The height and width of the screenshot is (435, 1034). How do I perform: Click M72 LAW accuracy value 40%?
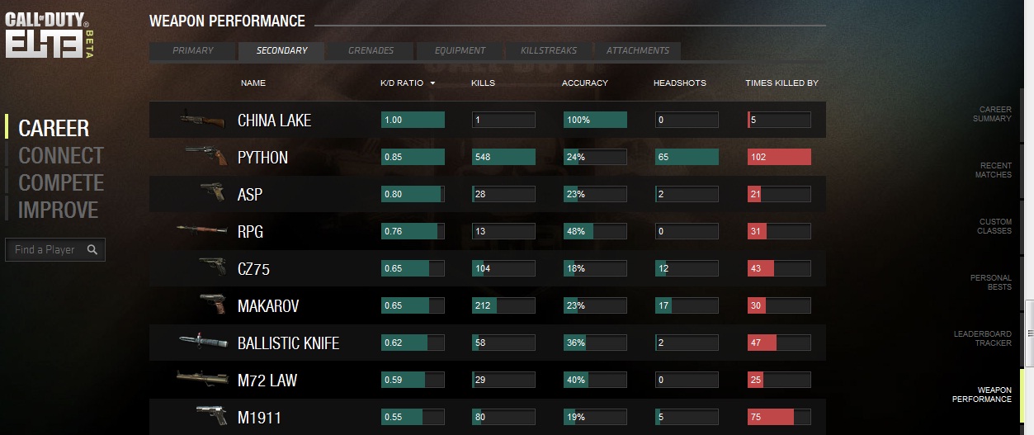click(576, 380)
